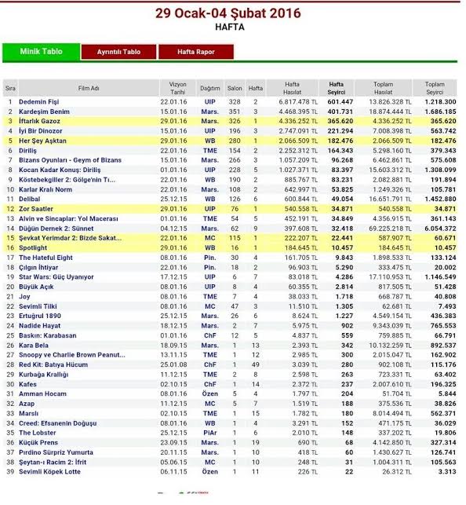
Task: Select weekly audience value 601.447
Action: click(x=340, y=102)
